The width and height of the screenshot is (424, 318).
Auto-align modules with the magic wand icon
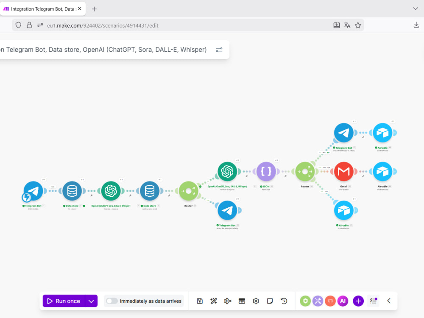pyautogui.click(x=214, y=301)
